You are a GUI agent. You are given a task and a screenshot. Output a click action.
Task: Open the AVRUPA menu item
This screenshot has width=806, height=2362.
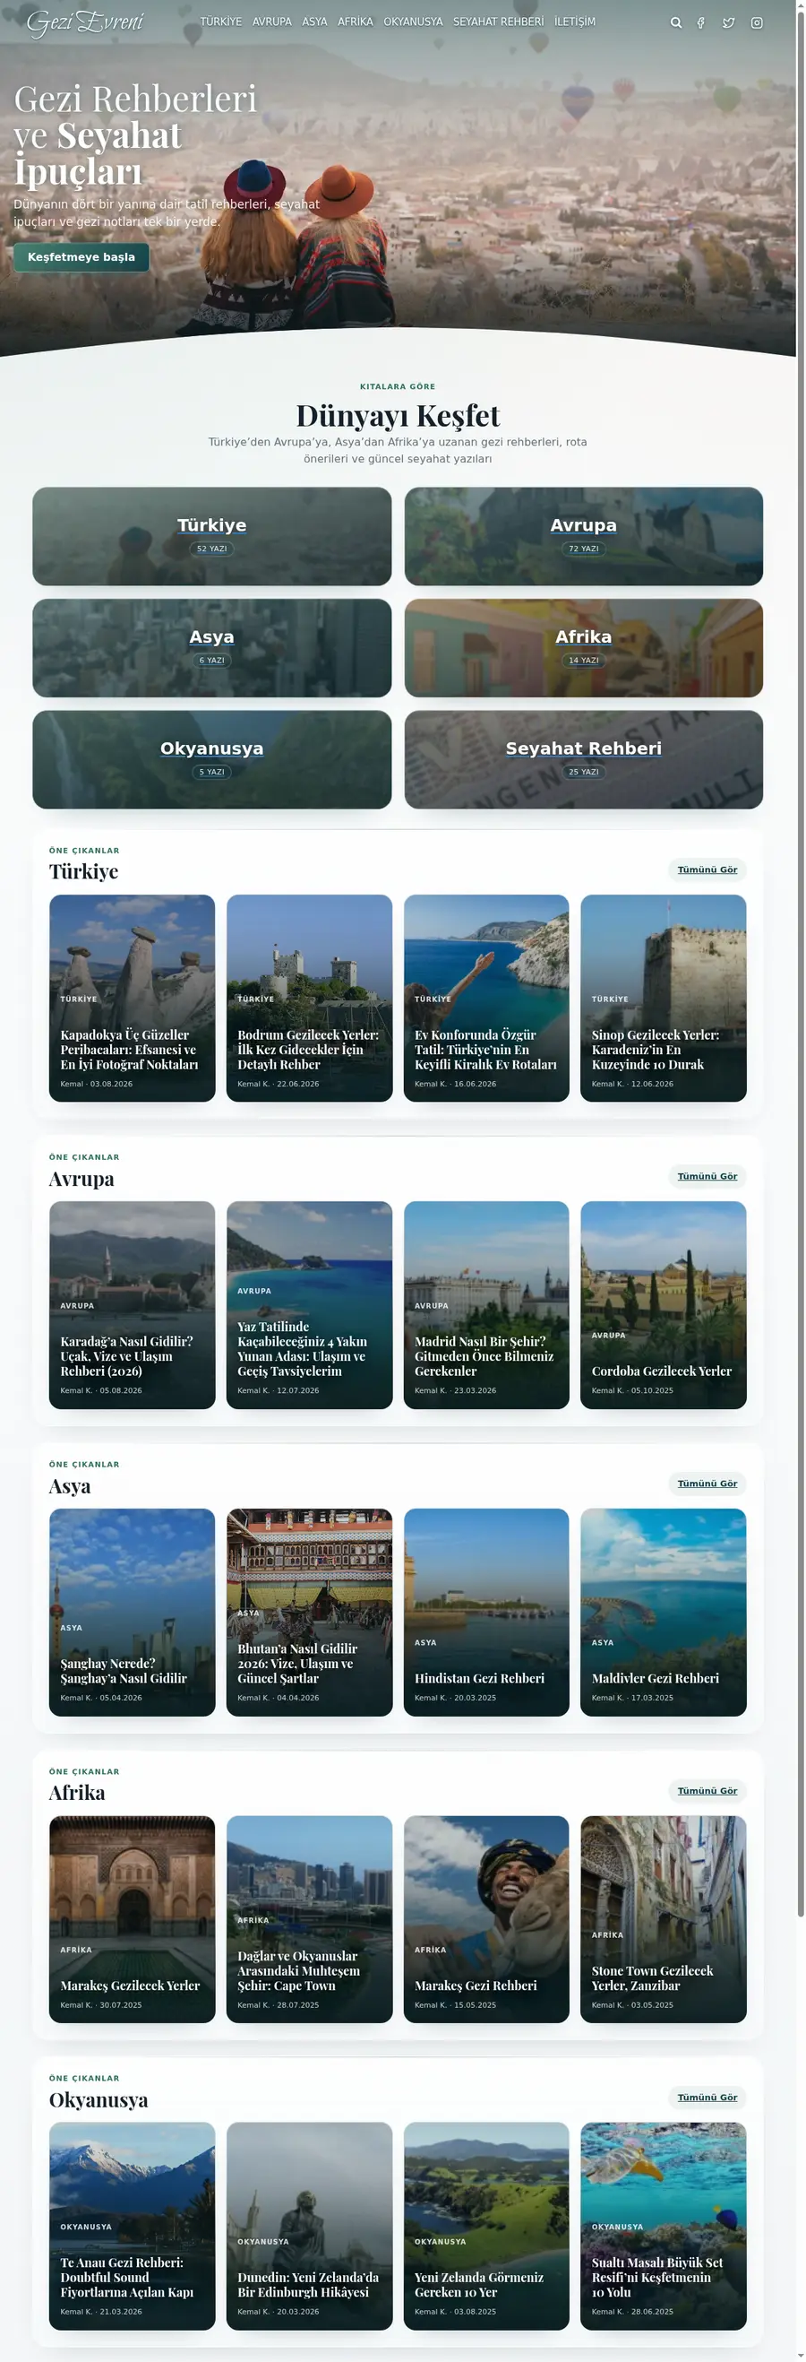[272, 22]
